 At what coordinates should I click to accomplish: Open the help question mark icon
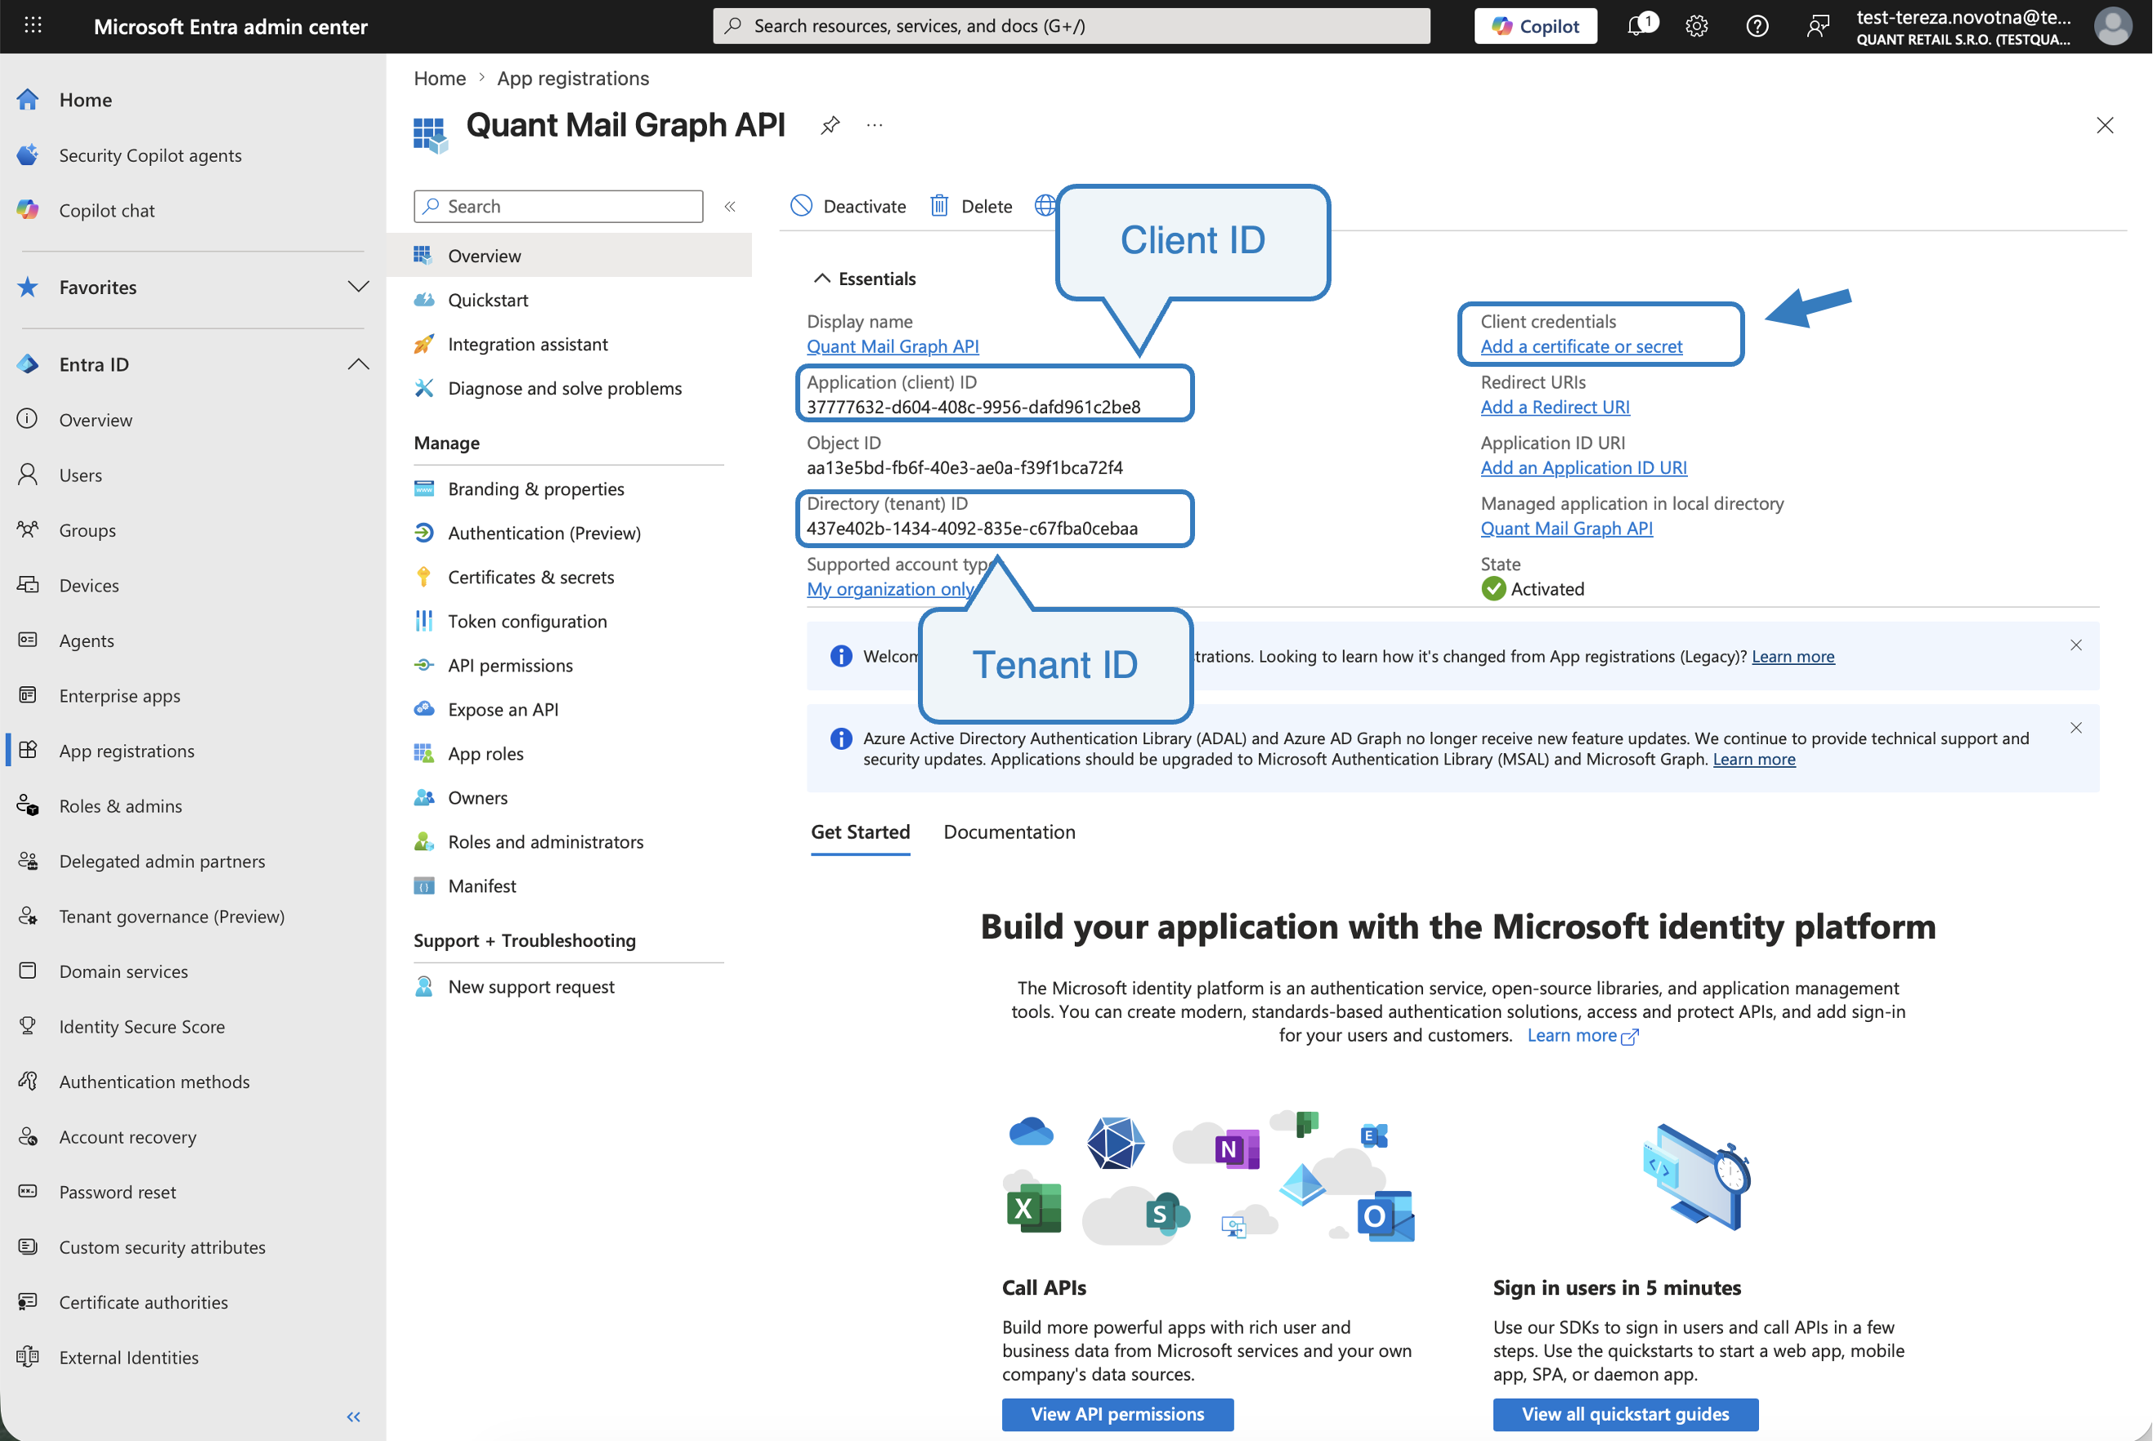pos(1757,26)
